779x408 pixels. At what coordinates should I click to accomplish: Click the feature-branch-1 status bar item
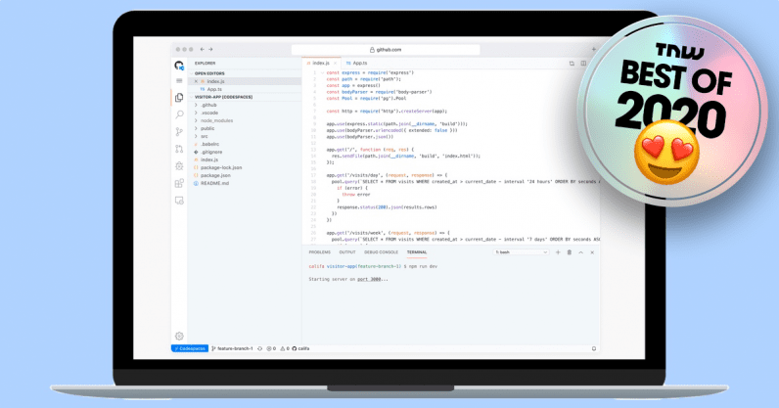(232, 348)
